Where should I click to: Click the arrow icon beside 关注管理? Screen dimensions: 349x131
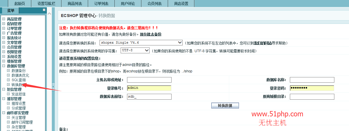point(8,118)
